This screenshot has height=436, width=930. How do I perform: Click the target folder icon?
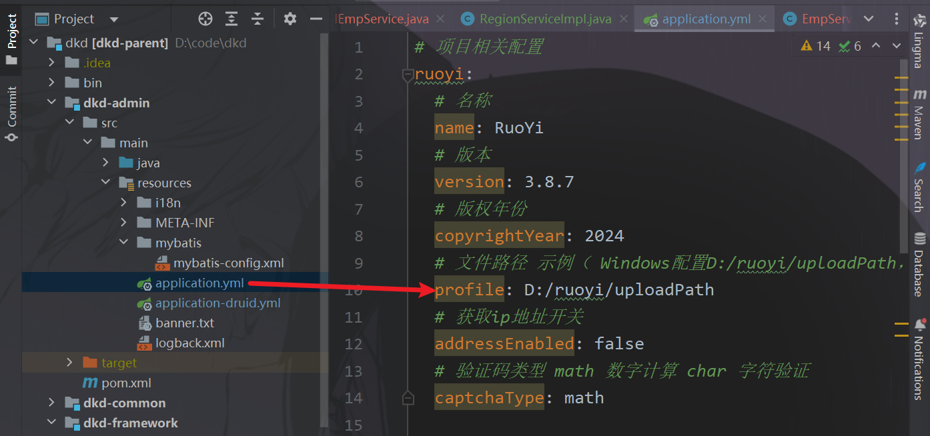[x=90, y=363]
